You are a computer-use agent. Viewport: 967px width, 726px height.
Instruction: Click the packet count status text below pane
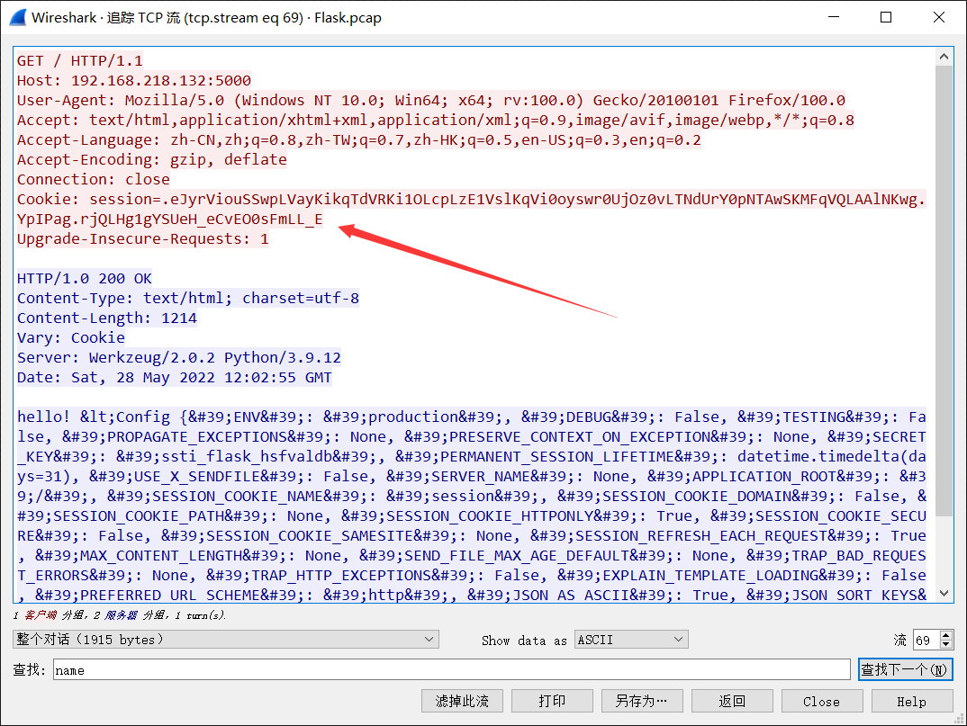(x=120, y=615)
